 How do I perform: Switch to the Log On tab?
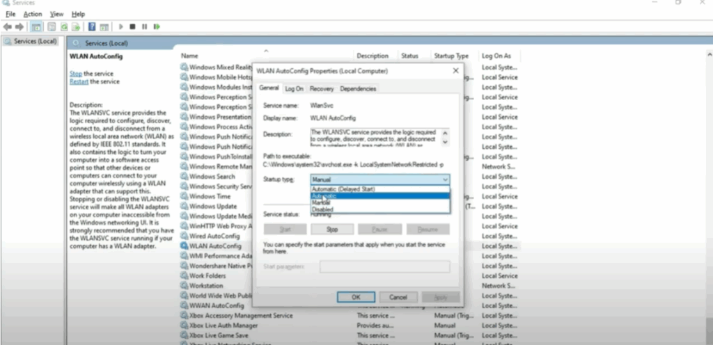[295, 89]
